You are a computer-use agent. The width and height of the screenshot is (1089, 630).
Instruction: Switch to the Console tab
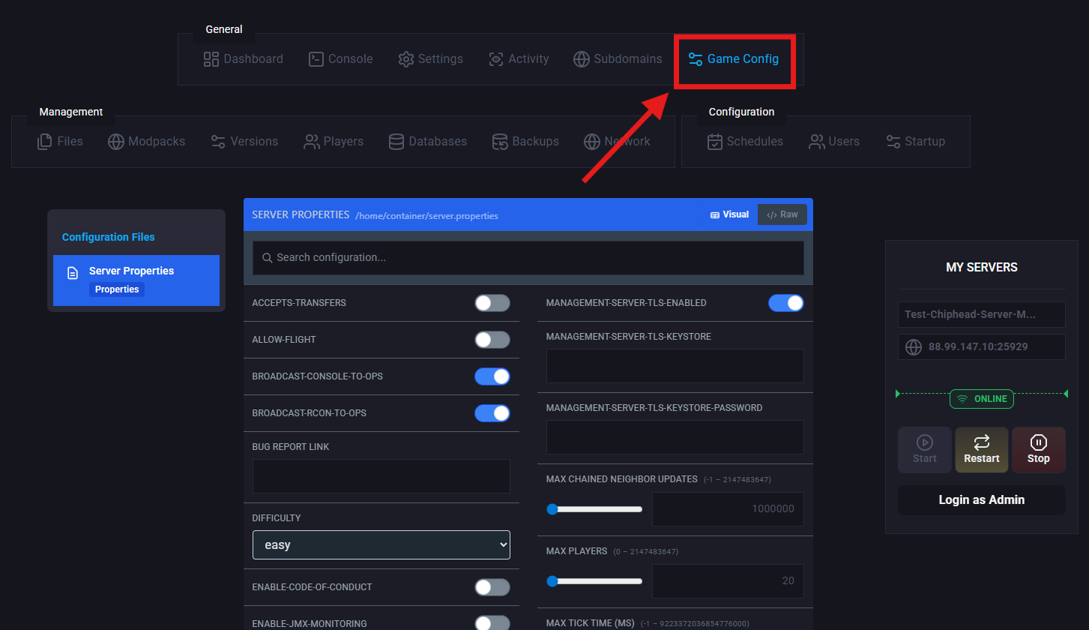(x=341, y=59)
